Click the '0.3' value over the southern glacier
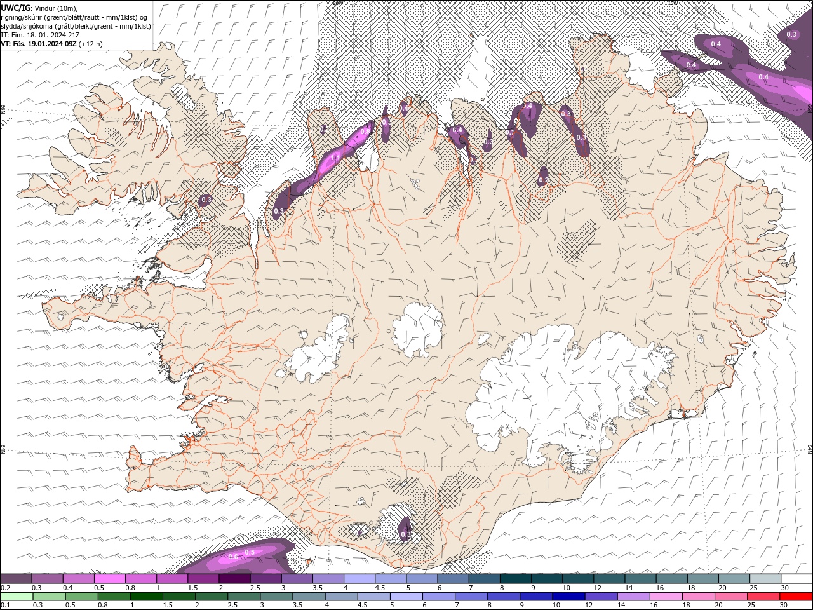This screenshot has height=610, width=813. point(405,535)
